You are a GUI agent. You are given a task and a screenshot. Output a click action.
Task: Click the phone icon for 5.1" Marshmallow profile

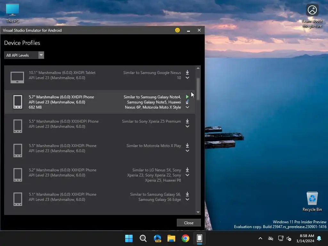tap(18, 199)
